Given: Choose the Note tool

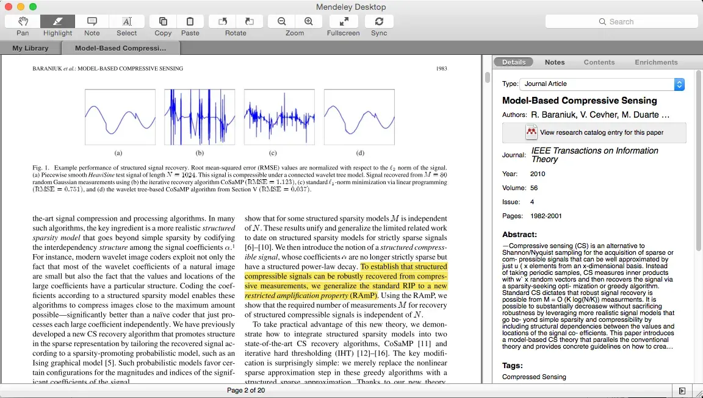Looking at the screenshot, I should point(92,22).
